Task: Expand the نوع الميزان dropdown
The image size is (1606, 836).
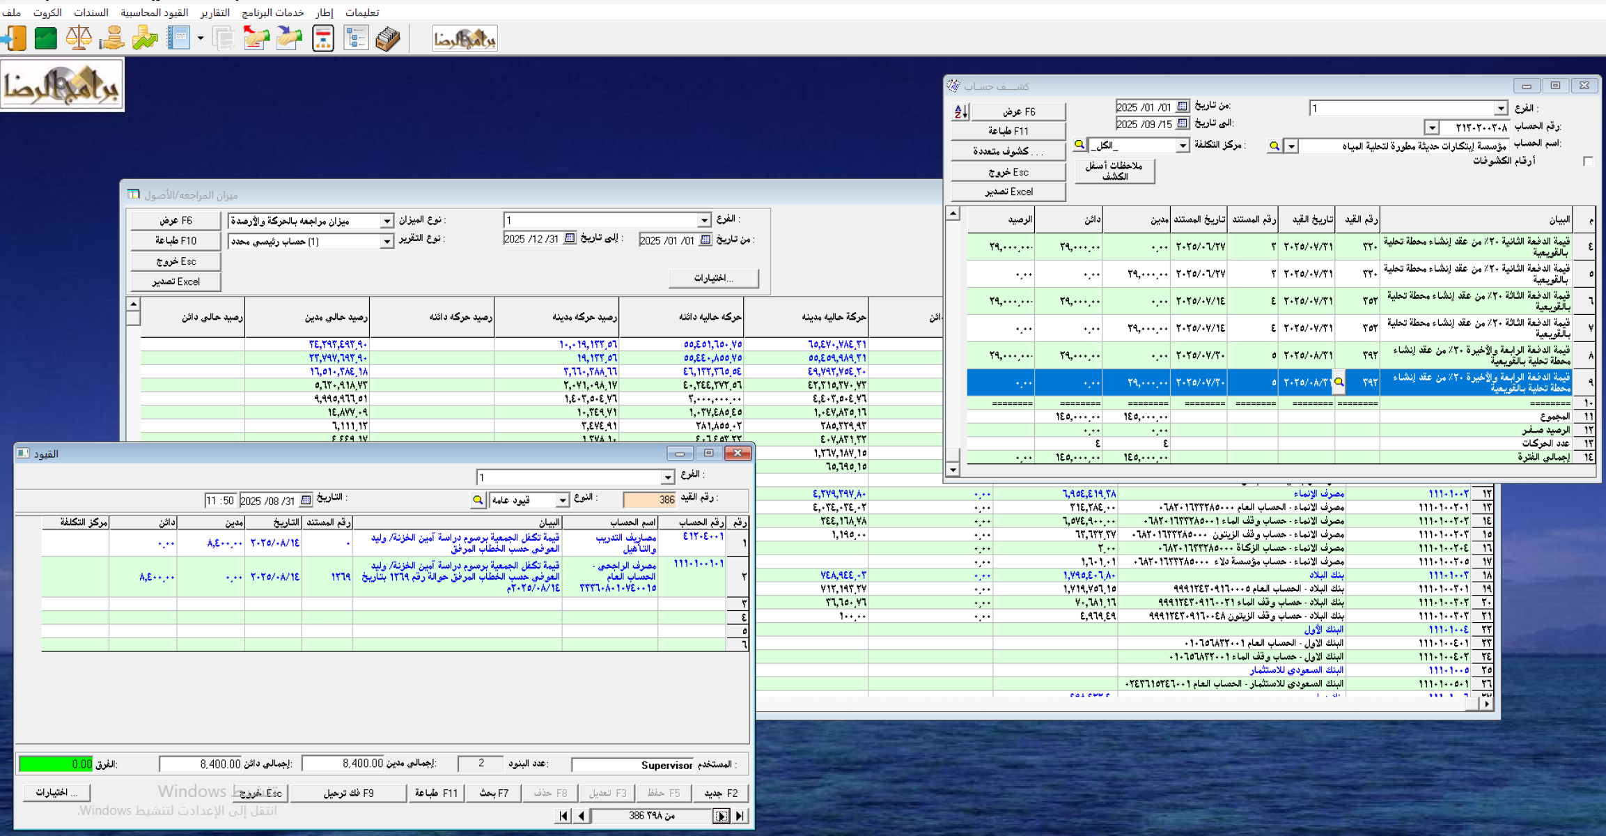Action: [x=387, y=221]
